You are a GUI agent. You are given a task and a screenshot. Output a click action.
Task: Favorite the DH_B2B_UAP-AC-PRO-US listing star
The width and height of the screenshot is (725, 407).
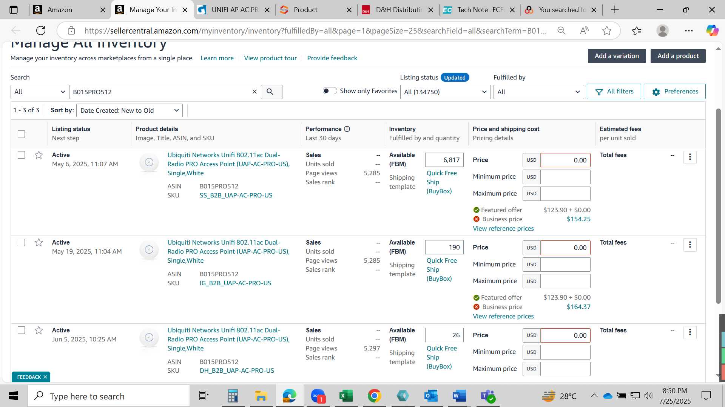coord(39,330)
